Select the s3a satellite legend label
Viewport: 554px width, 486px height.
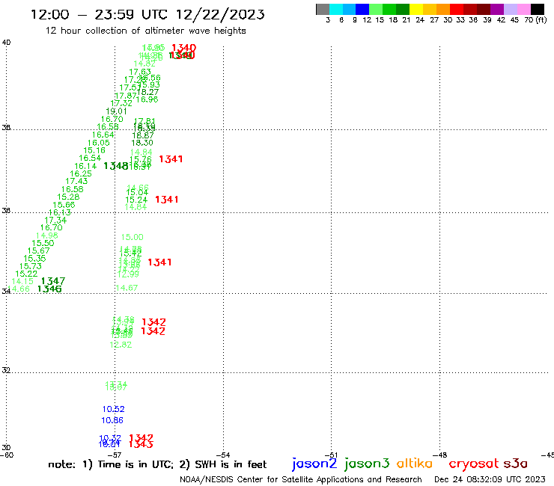click(x=516, y=464)
